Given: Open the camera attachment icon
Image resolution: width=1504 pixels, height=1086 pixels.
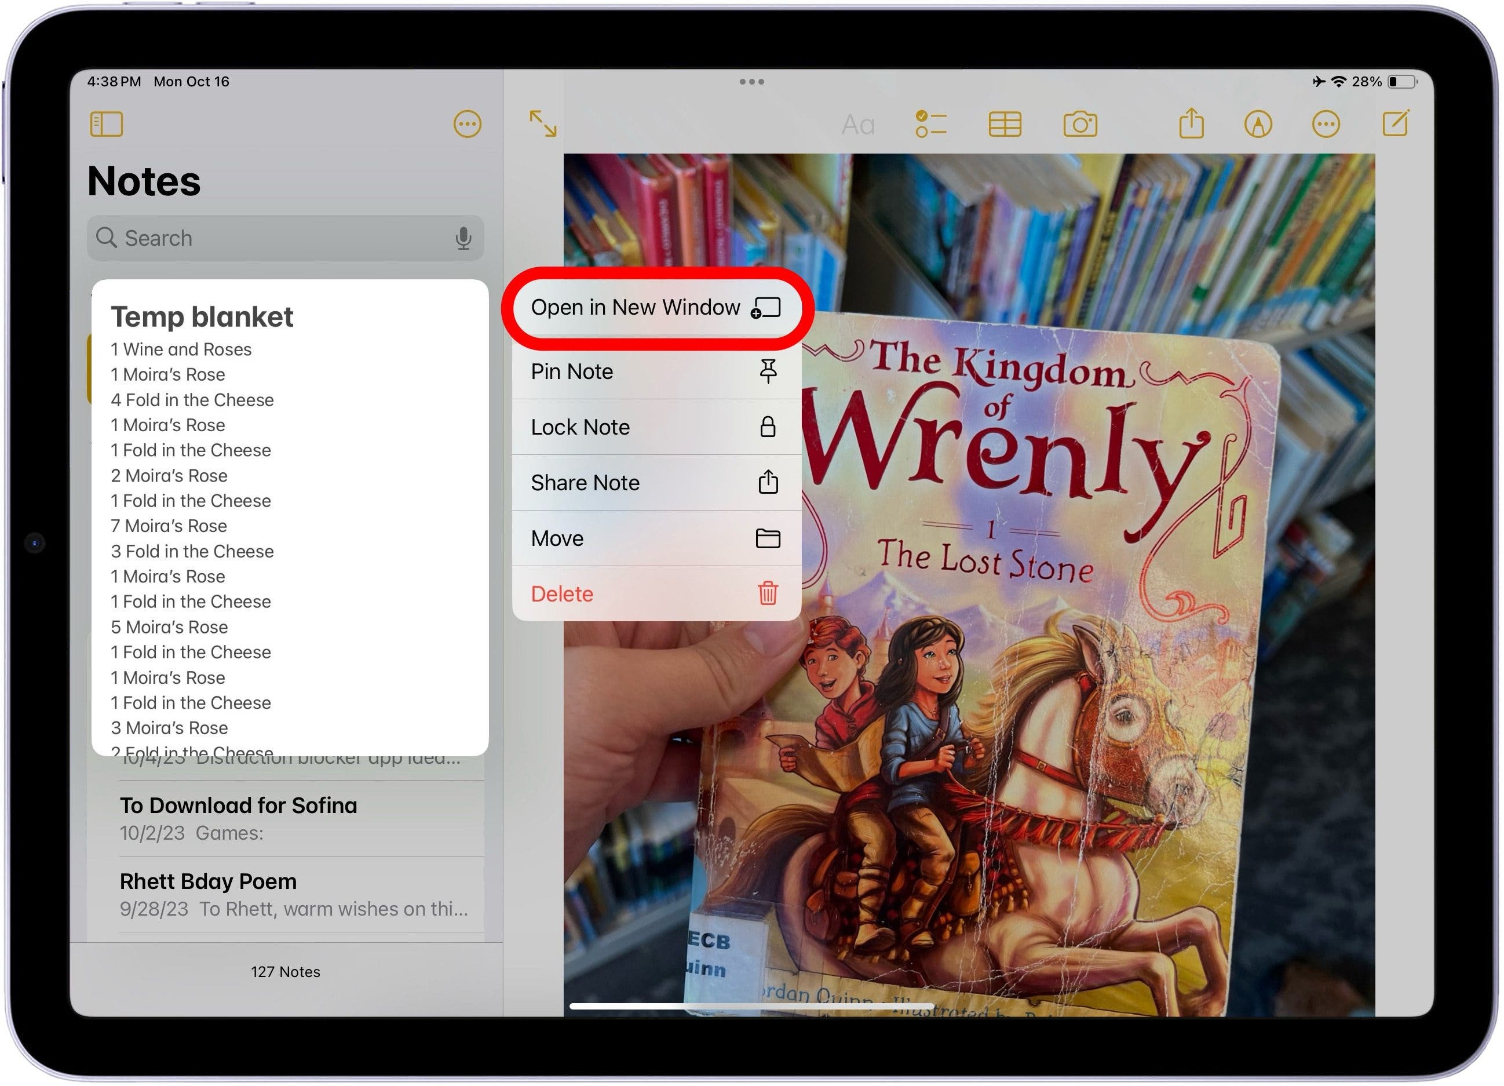Looking at the screenshot, I should (1079, 124).
